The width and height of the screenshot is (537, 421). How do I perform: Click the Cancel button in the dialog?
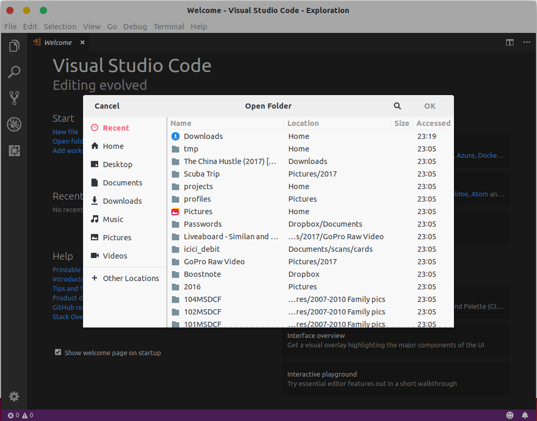pos(107,106)
